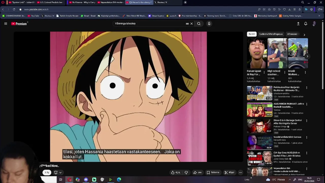The width and height of the screenshot is (325, 183).
Task: Open the YouTube guide hamburger menu
Action: coord(6,24)
